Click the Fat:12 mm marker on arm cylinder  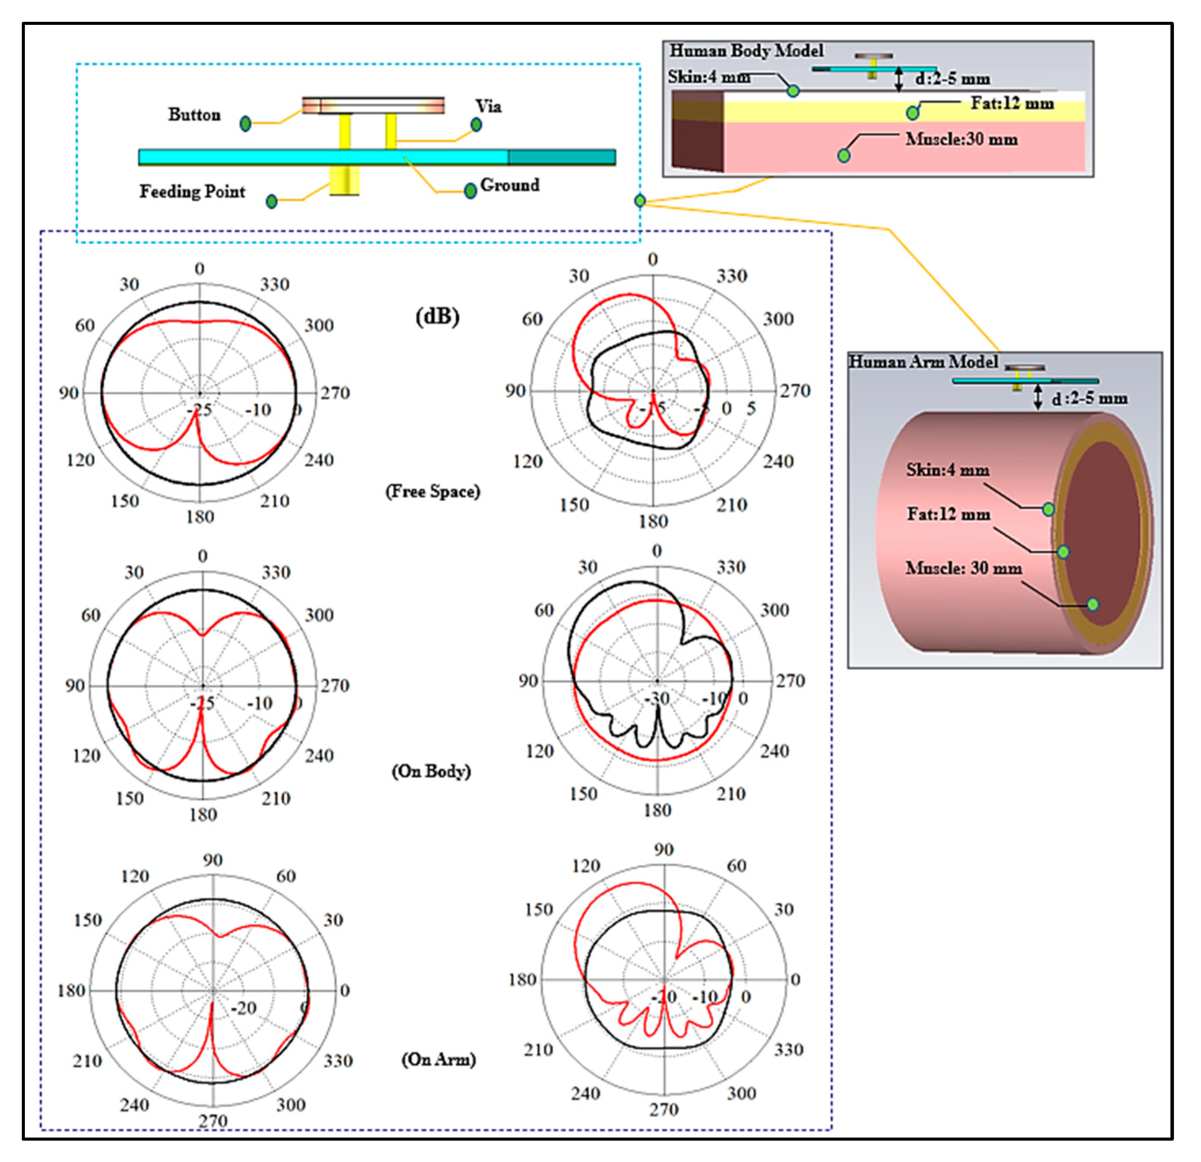(x=1063, y=552)
